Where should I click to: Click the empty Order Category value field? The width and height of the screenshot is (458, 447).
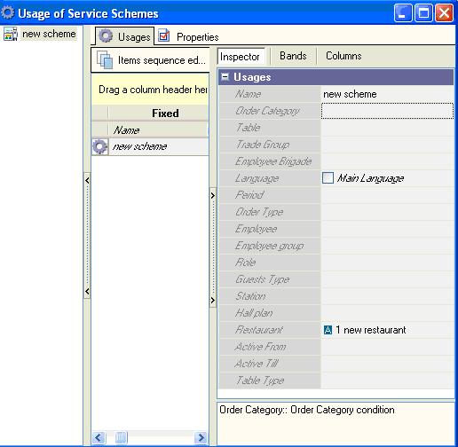(x=387, y=111)
